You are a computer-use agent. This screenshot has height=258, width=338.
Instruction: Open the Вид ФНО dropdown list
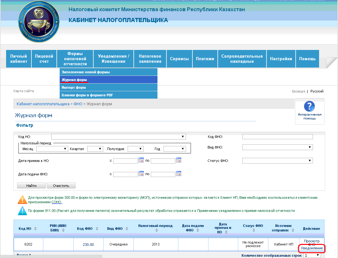277,147
